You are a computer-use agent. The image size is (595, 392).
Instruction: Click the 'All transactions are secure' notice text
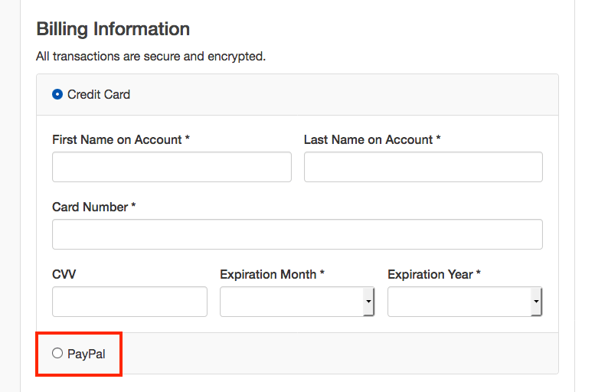click(151, 56)
